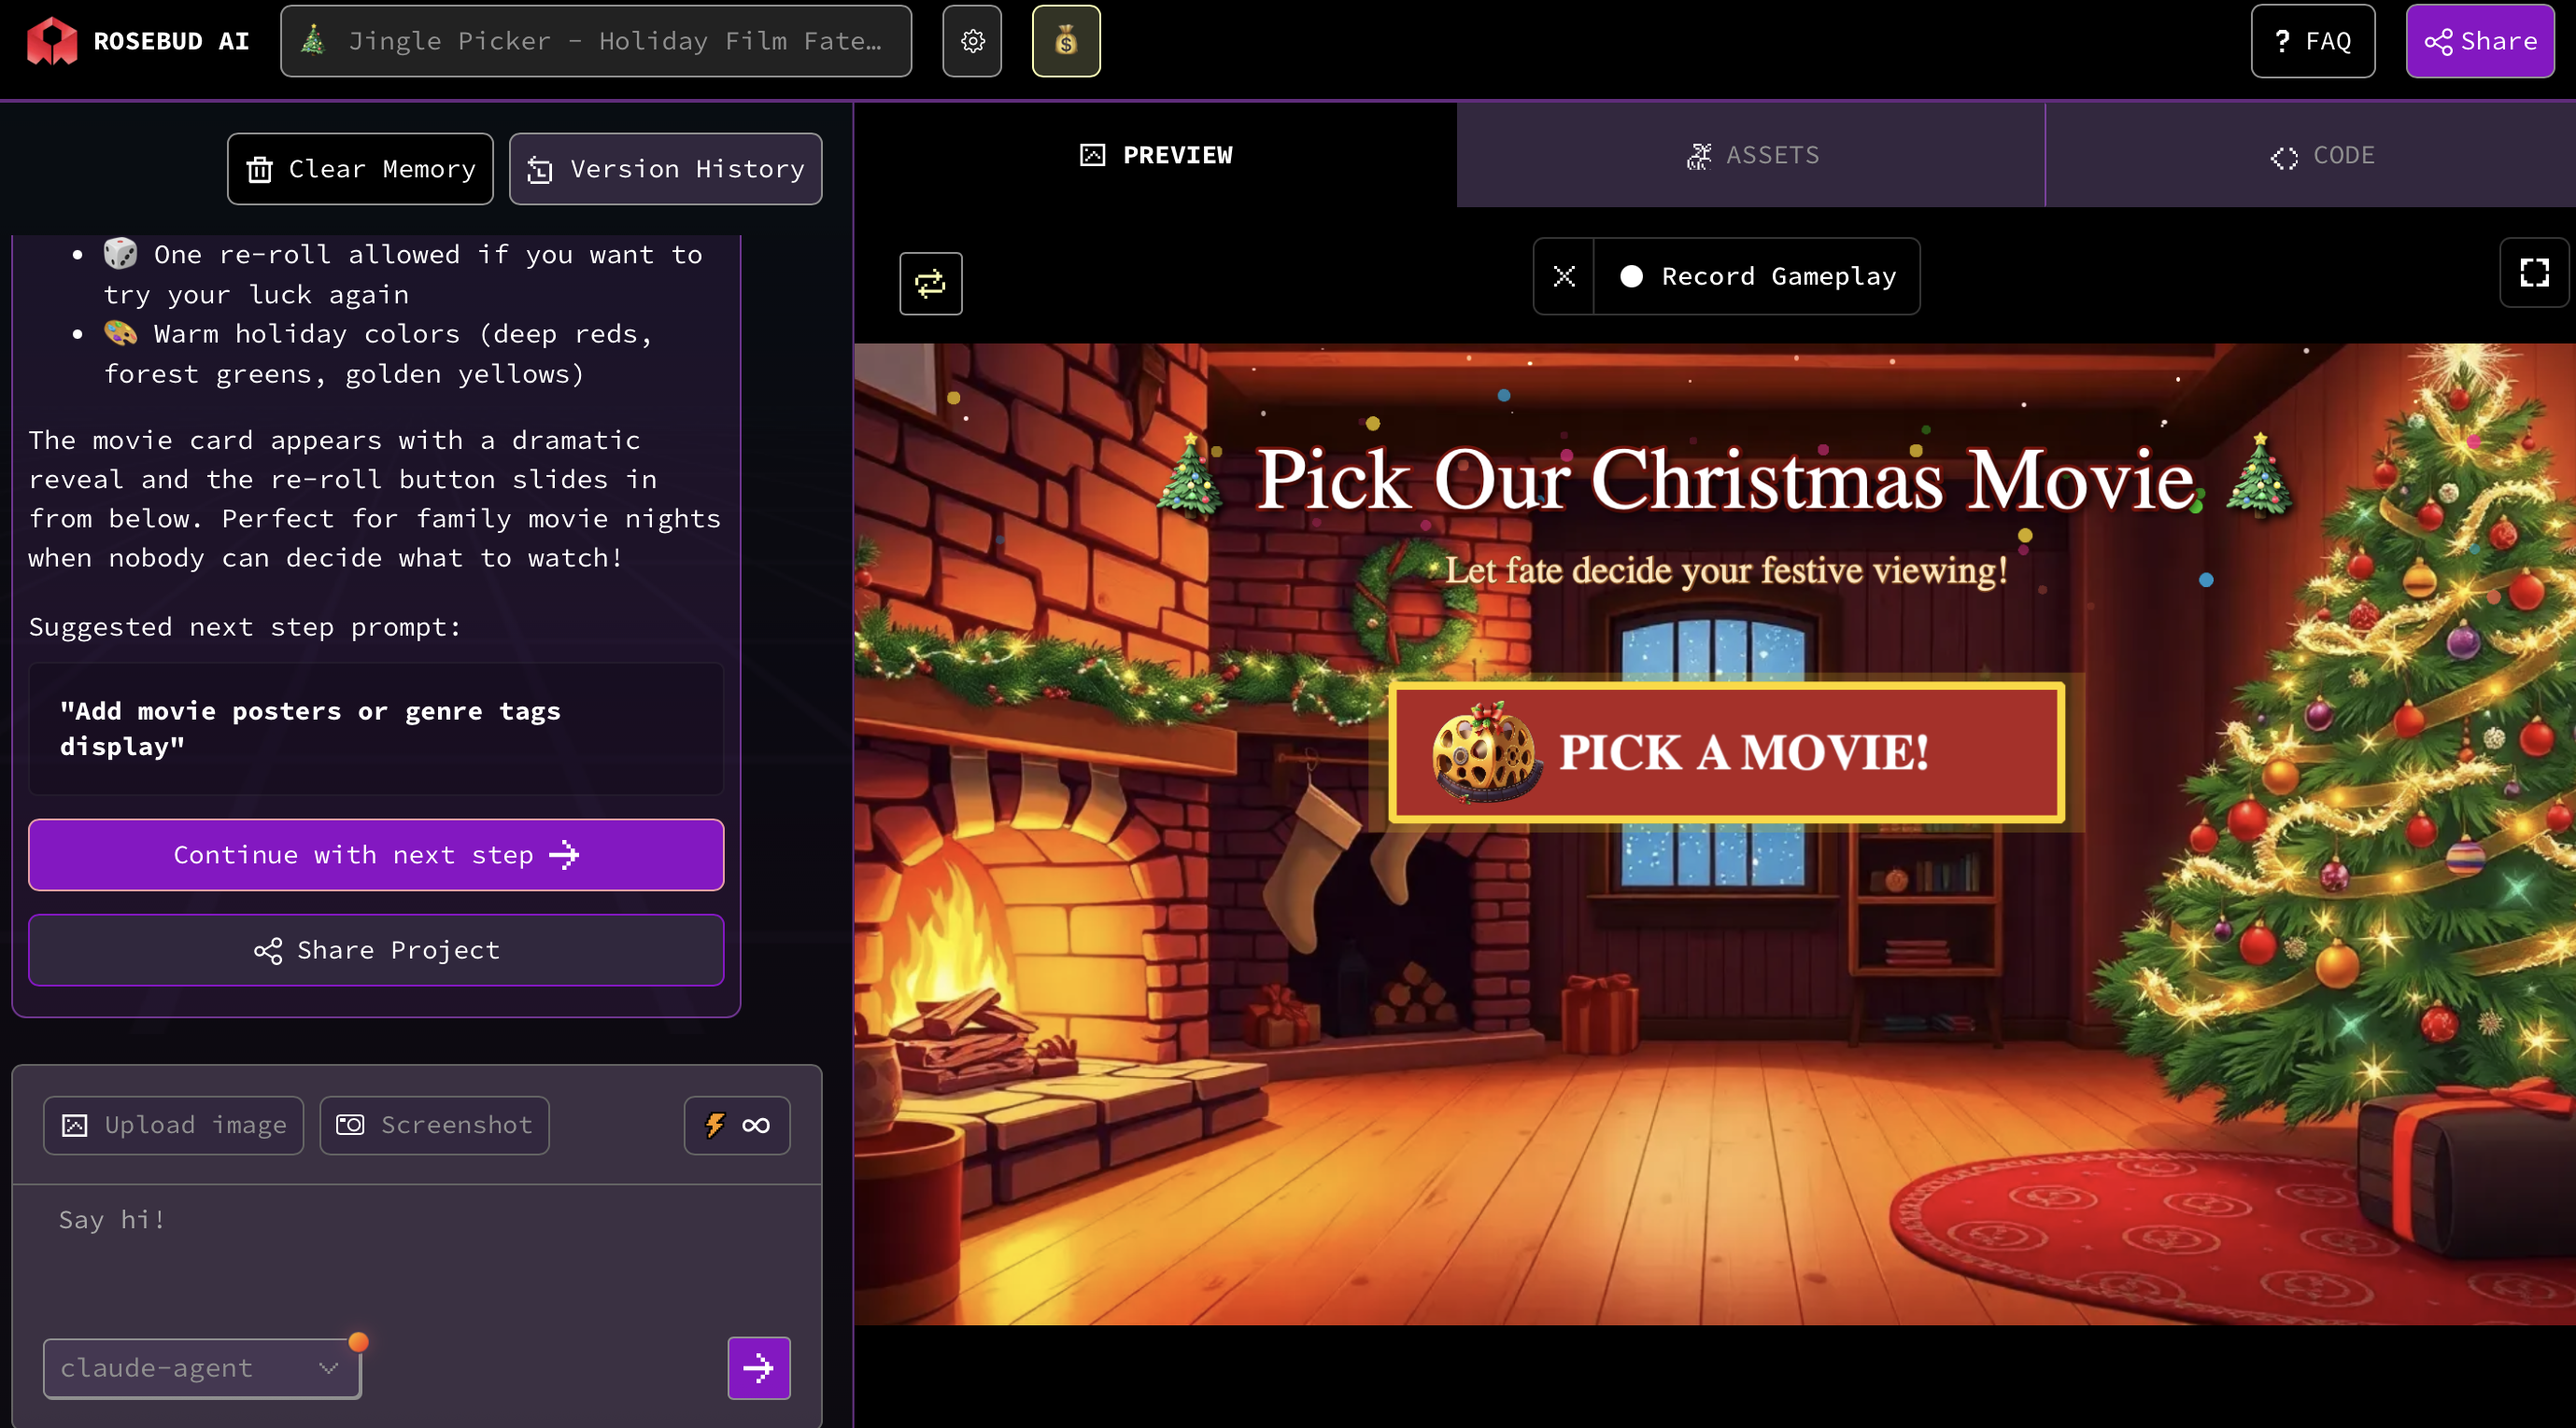Select the Preview tab
2576x1428 pixels.
point(1156,155)
